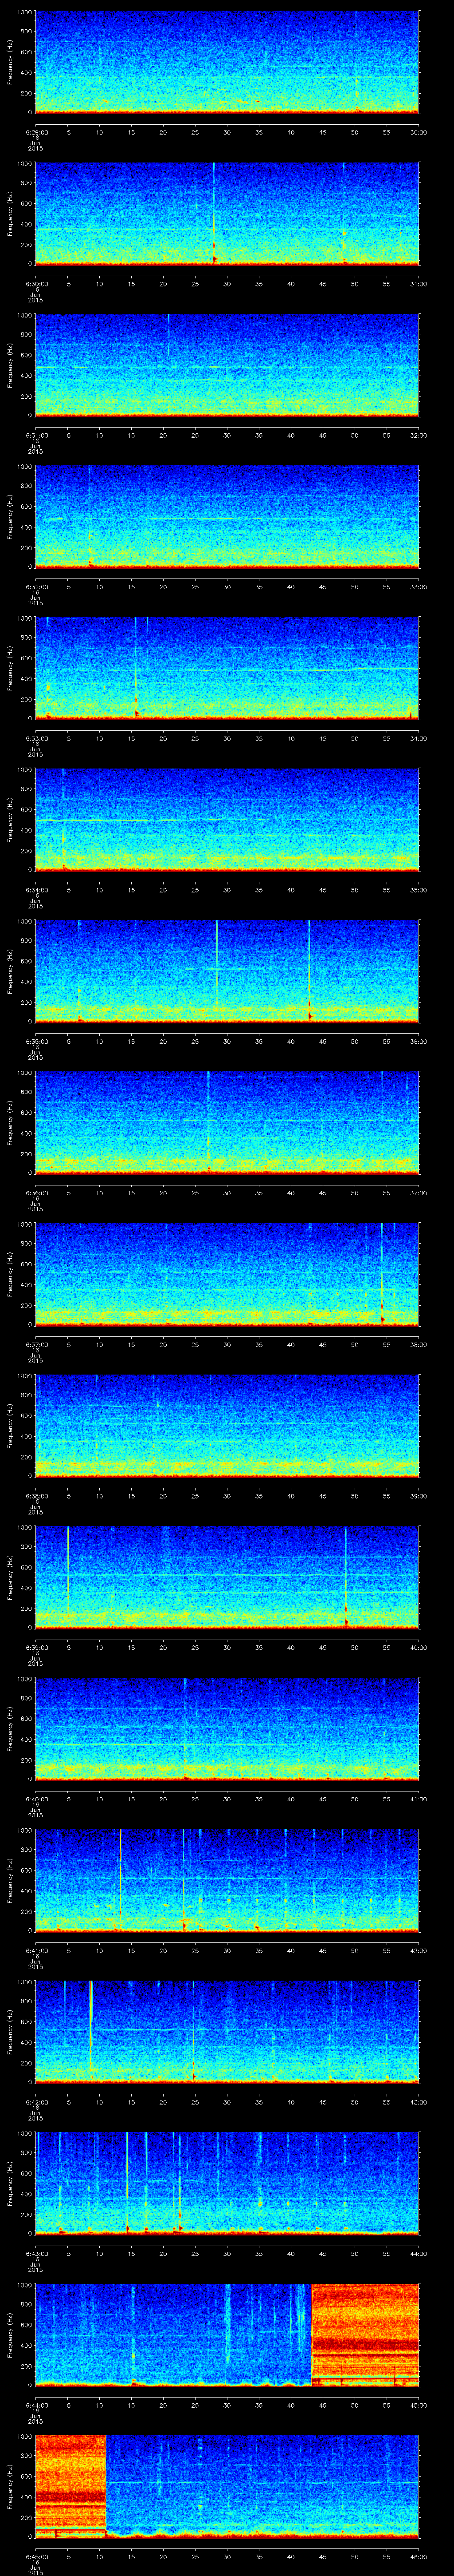Viewport: 454px width, 2576px height.
Task: Select the 30:00 end time label
Action: tap(419, 131)
